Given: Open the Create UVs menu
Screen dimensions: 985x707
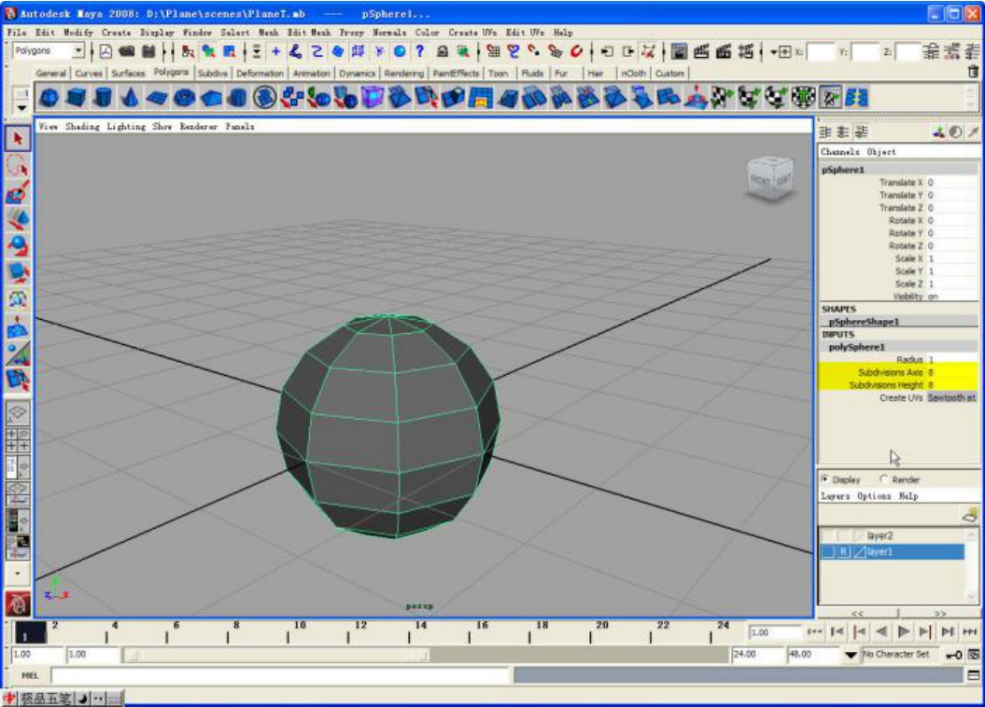Looking at the screenshot, I should [x=472, y=32].
